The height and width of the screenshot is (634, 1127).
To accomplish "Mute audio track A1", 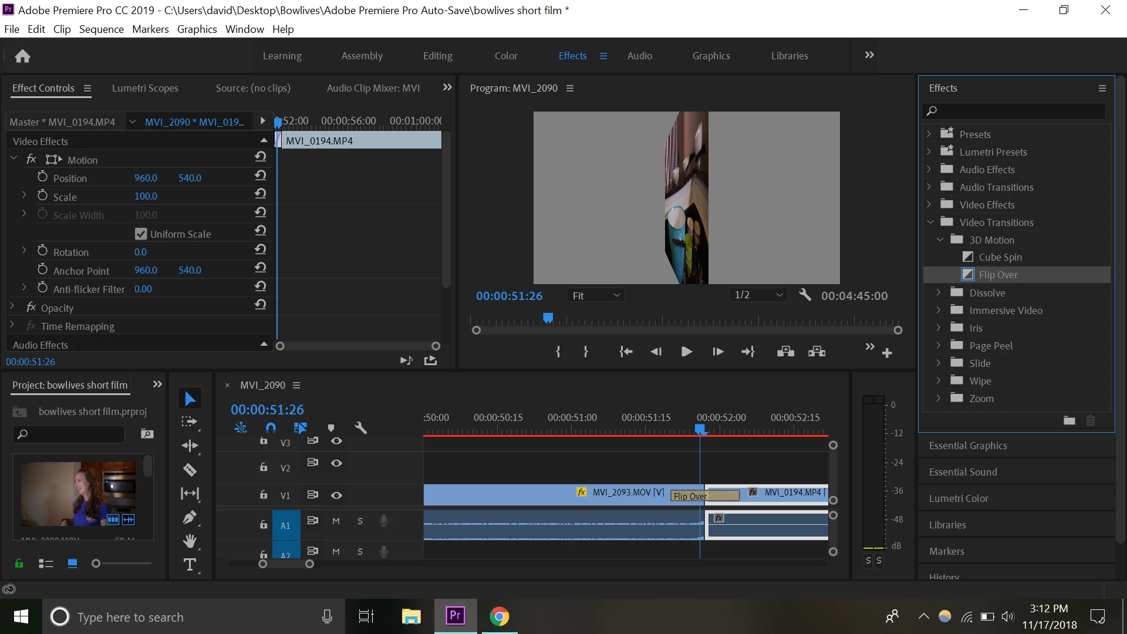I will [336, 521].
